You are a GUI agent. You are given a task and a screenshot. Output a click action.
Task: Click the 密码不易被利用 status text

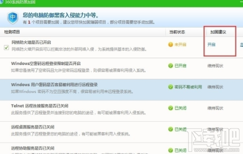pyautogui.click(x=188, y=87)
